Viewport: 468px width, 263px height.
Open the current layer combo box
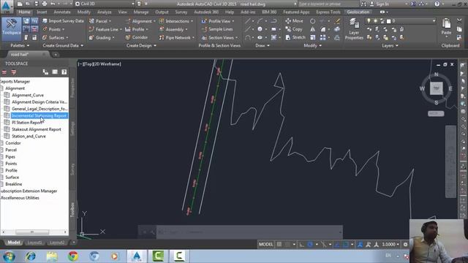(400, 21)
